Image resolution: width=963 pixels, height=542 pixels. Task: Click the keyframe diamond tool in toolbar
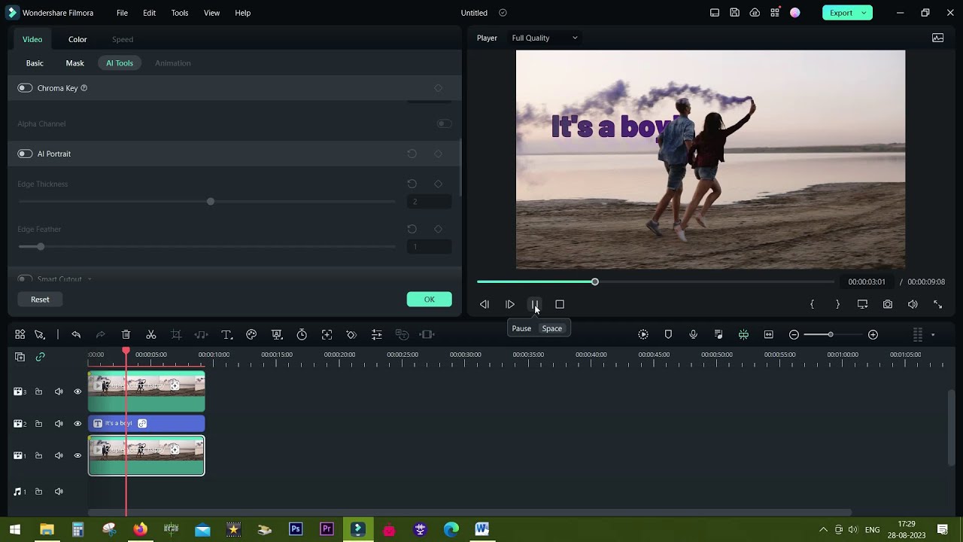pos(351,334)
